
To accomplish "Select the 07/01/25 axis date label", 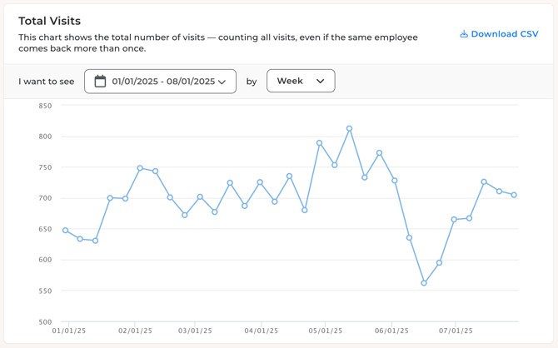I will (x=456, y=331).
